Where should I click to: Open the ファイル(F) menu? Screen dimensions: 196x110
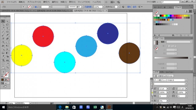12,2
